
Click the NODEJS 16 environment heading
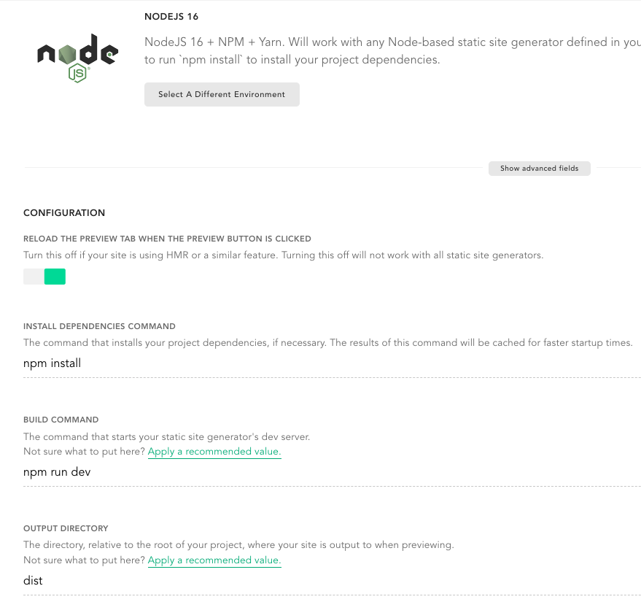[171, 17]
